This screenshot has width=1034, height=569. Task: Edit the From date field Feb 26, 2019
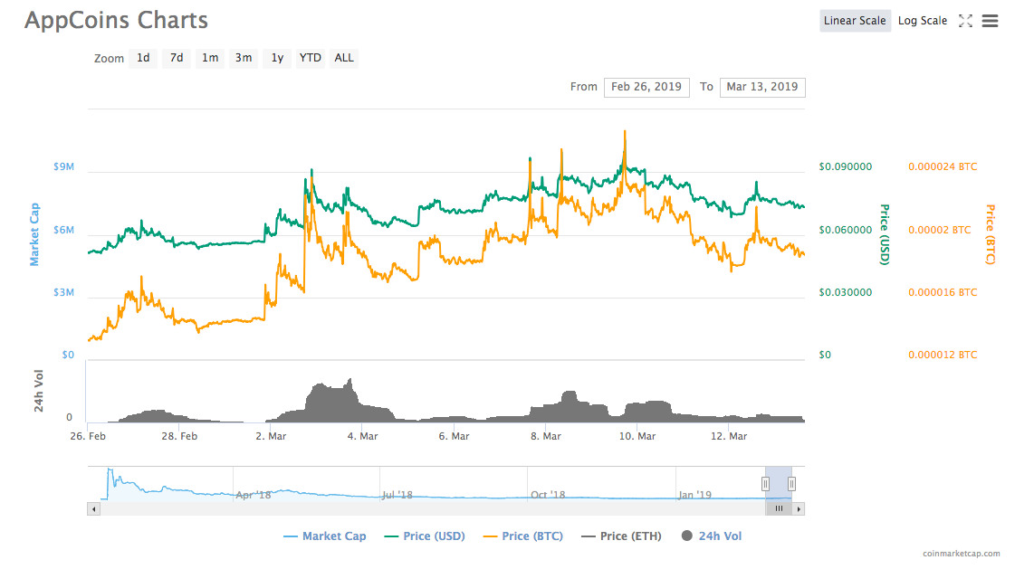click(646, 87)
